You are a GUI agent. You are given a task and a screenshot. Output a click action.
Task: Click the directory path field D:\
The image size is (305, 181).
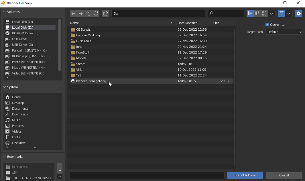tap(158, 13)
